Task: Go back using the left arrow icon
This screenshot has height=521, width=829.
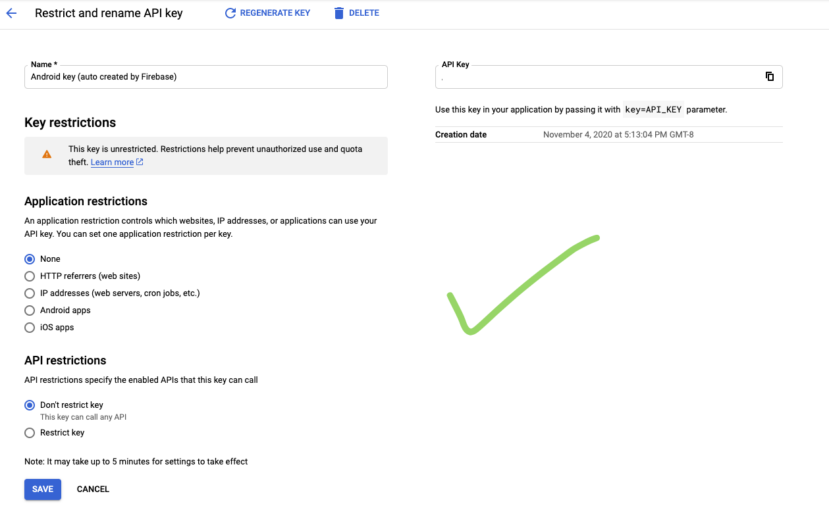Action: click(x=11, y=13)
